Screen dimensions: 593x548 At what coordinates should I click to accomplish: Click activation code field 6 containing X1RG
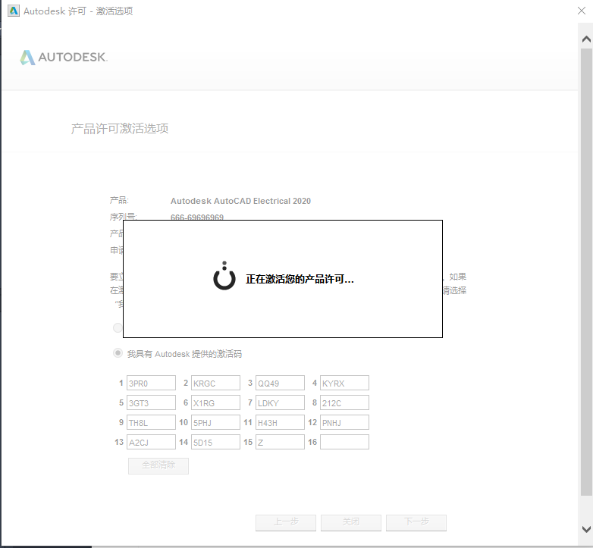(x=215, y=402)
